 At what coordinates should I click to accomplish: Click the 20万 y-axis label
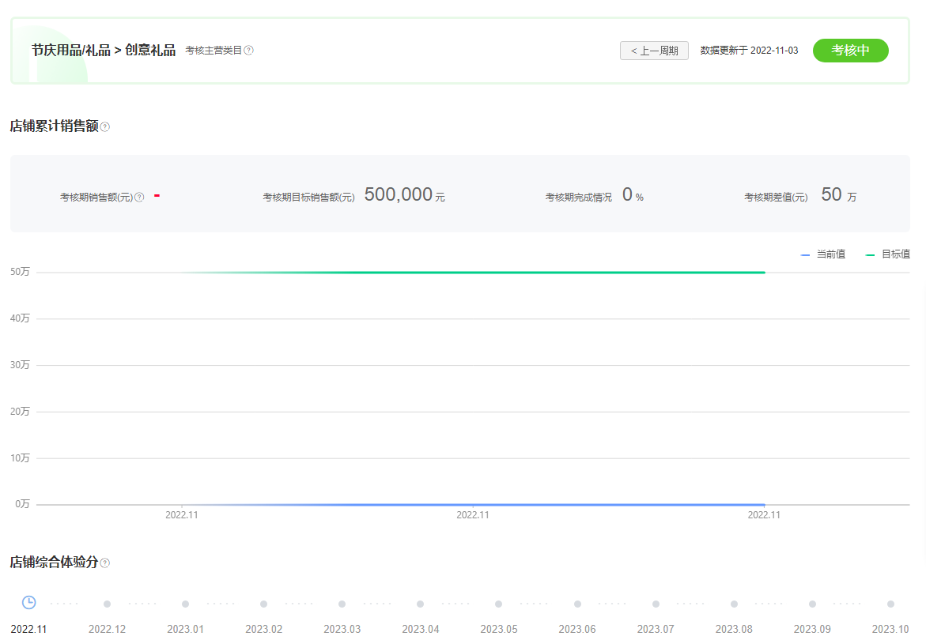point(20,412)
